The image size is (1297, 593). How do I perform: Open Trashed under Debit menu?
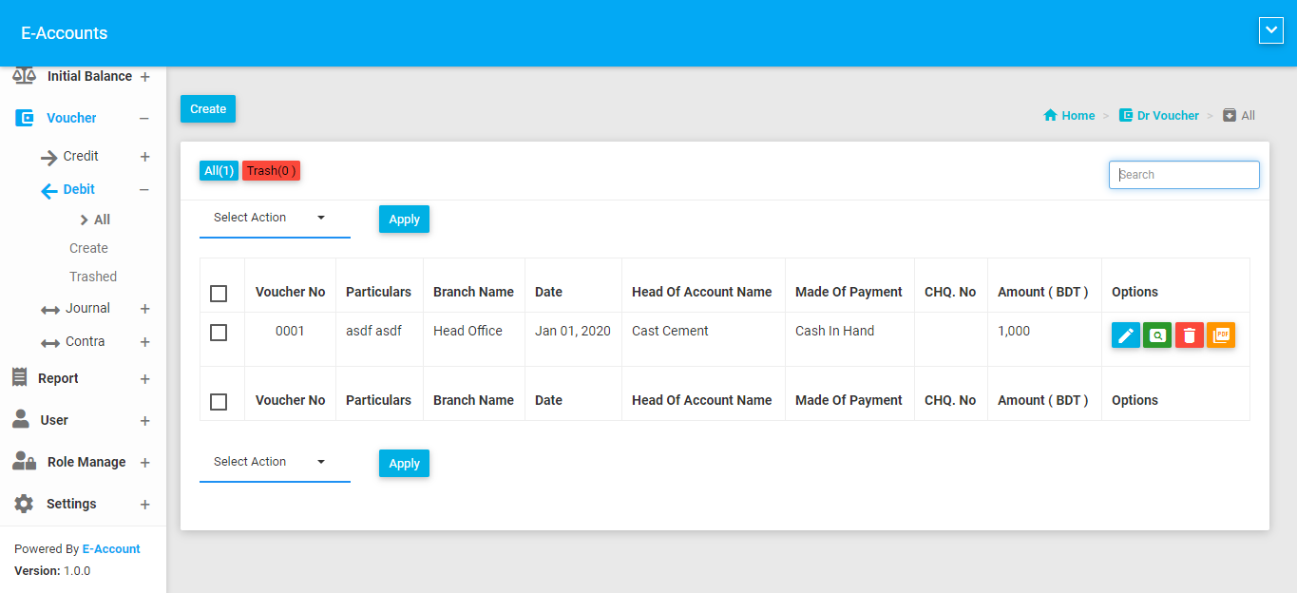click(x=93, y=277)
